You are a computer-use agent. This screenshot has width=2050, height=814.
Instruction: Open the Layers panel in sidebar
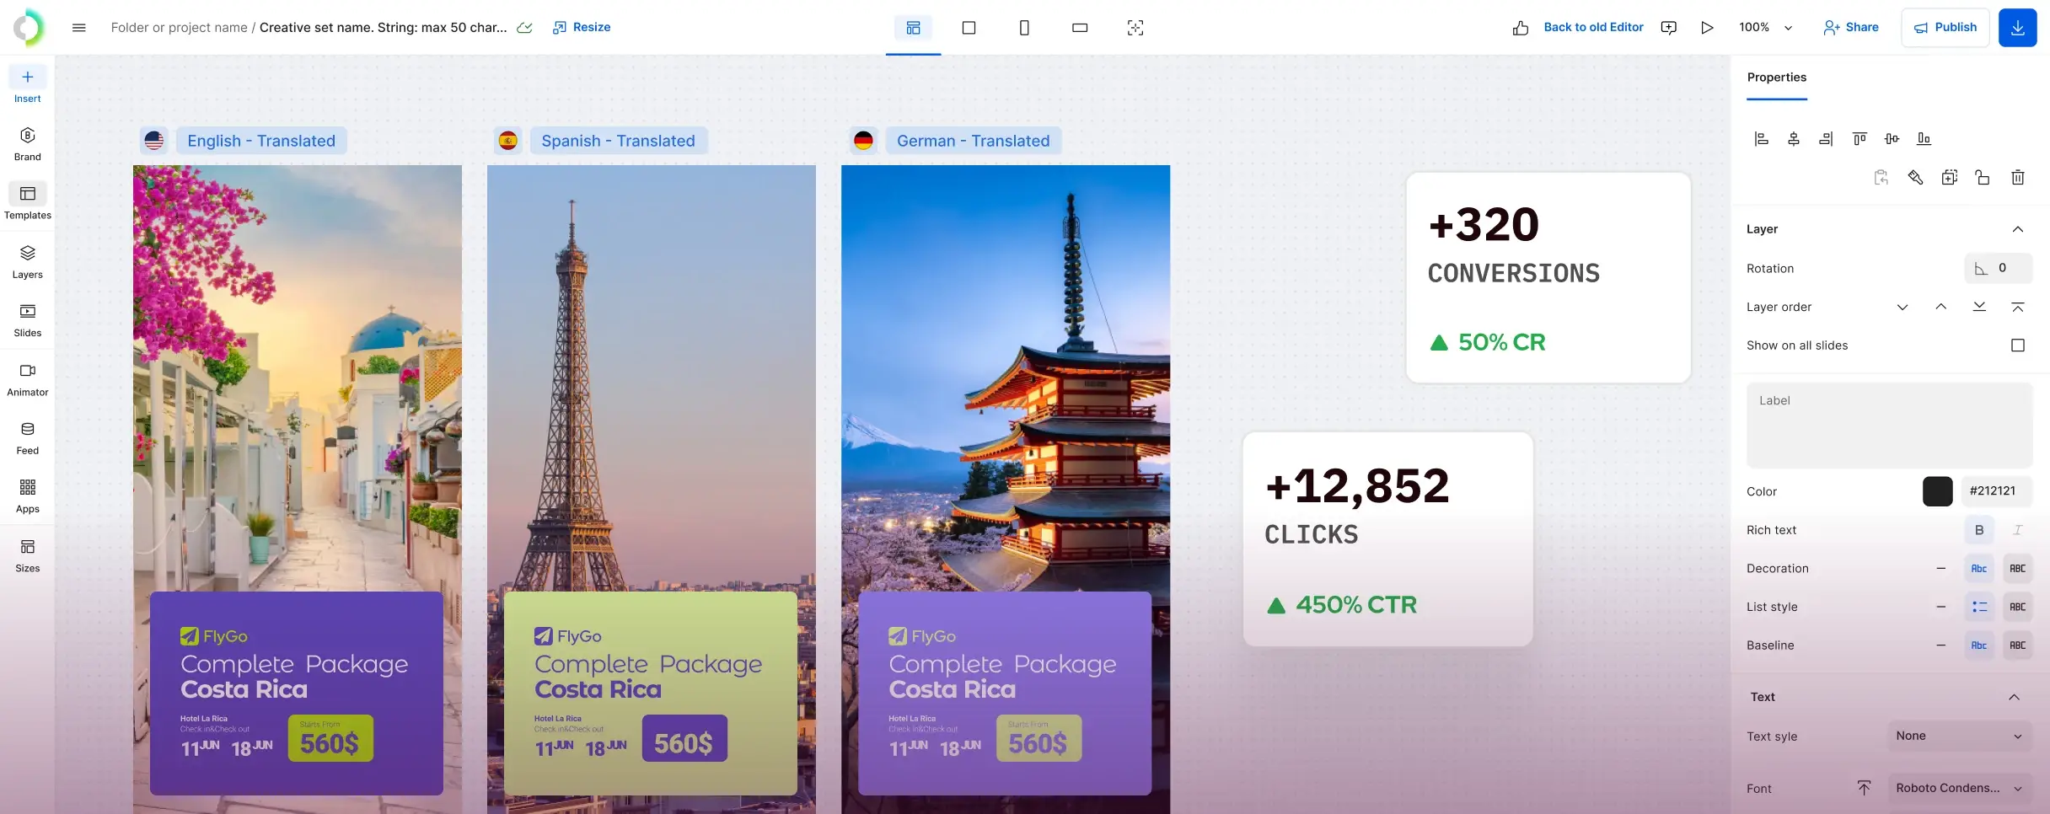pyautogui.click(x=27, y=262)
